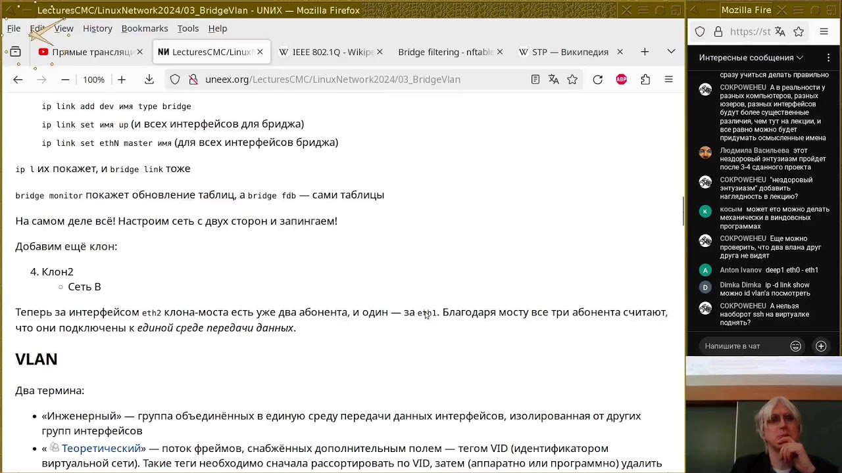
Task: Show site security info via crossed lock icon
Action: (x=193, y=79)
